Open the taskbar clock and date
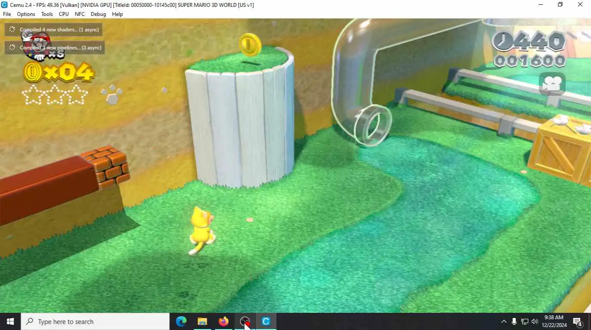The image size is (591, 330). click(x=554, y=321)
